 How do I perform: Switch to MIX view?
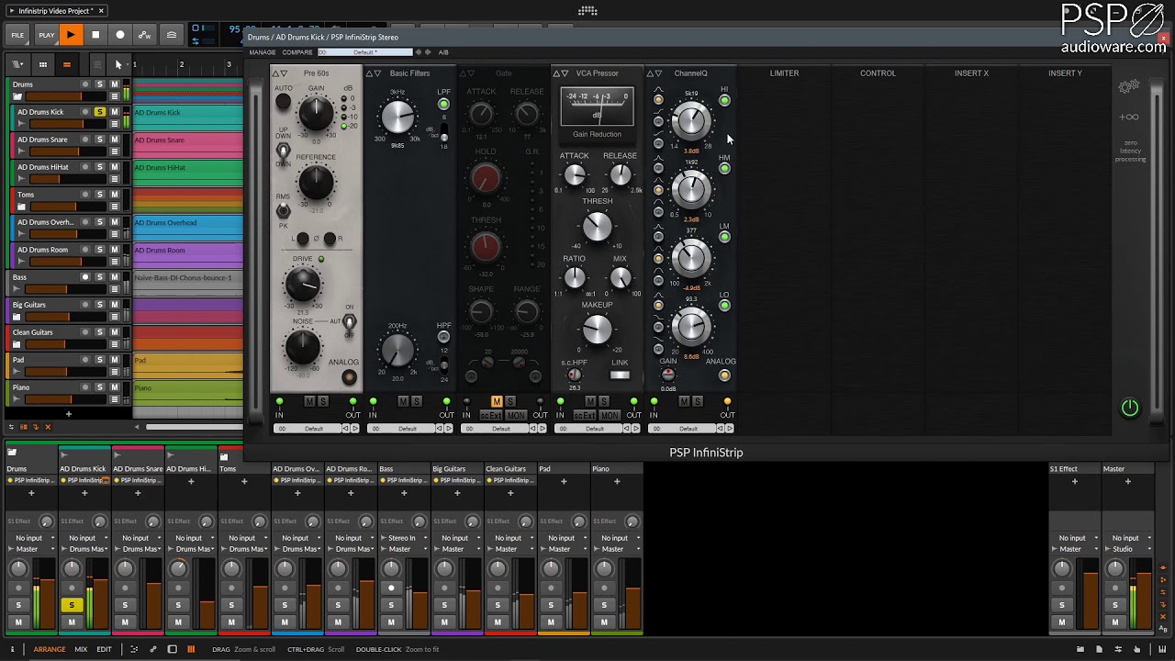81,649
